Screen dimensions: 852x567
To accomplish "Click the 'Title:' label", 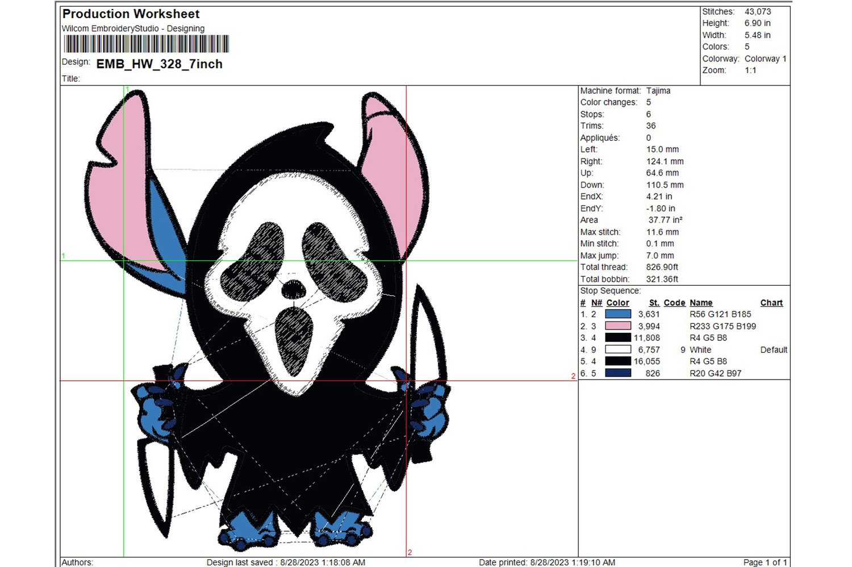I will [70, 79].
